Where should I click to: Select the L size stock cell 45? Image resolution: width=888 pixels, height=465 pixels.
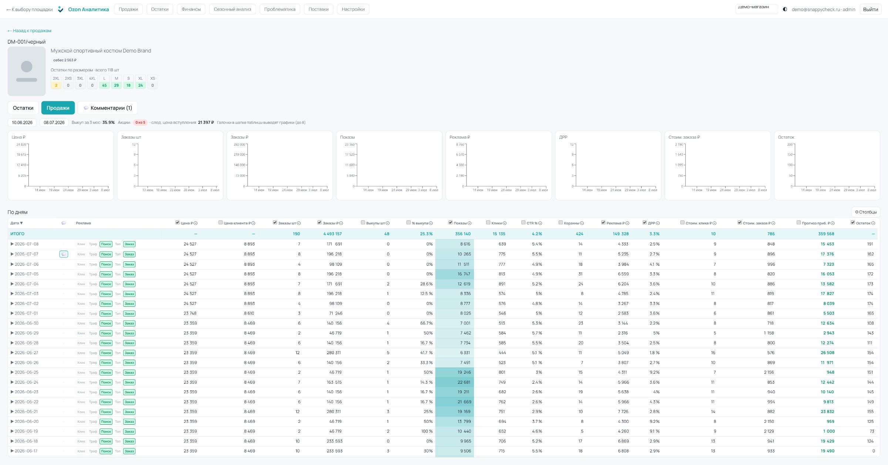point(104,85)
